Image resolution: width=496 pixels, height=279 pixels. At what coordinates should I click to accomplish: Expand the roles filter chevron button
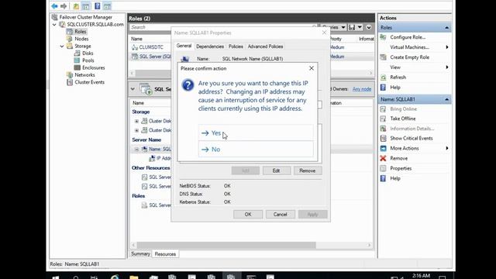tap(369, 28)
